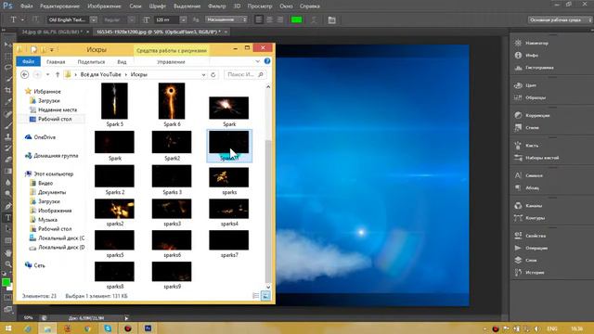
Task: Click the Explorer search field
Action: click(x=245, y=74)
